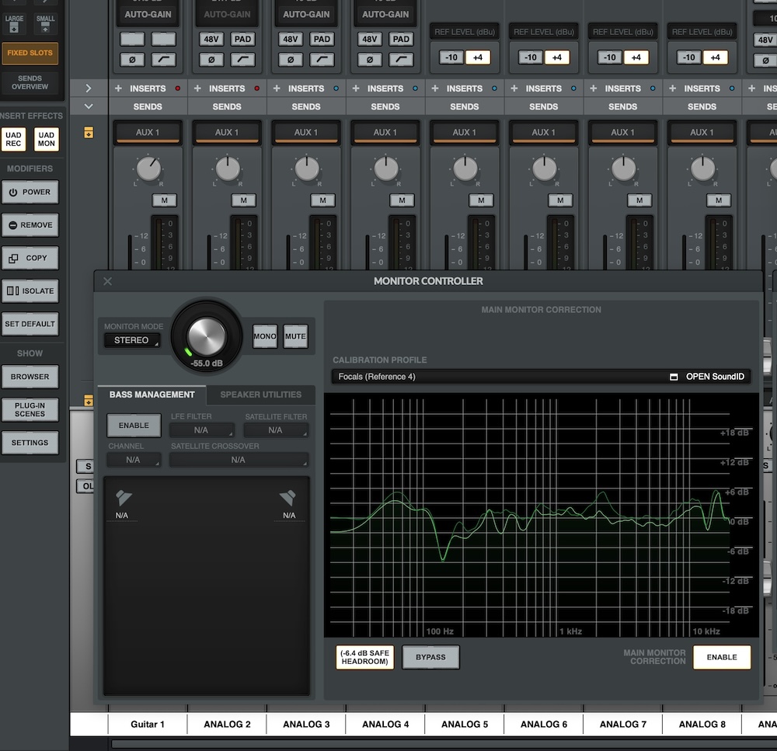Click the -6.4 dB SAFE HEADROOM button

364,657
